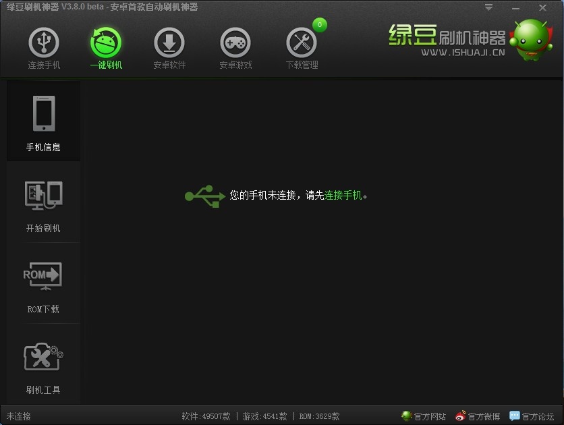Click the green bean mascot logo

(x=531, y=40)
